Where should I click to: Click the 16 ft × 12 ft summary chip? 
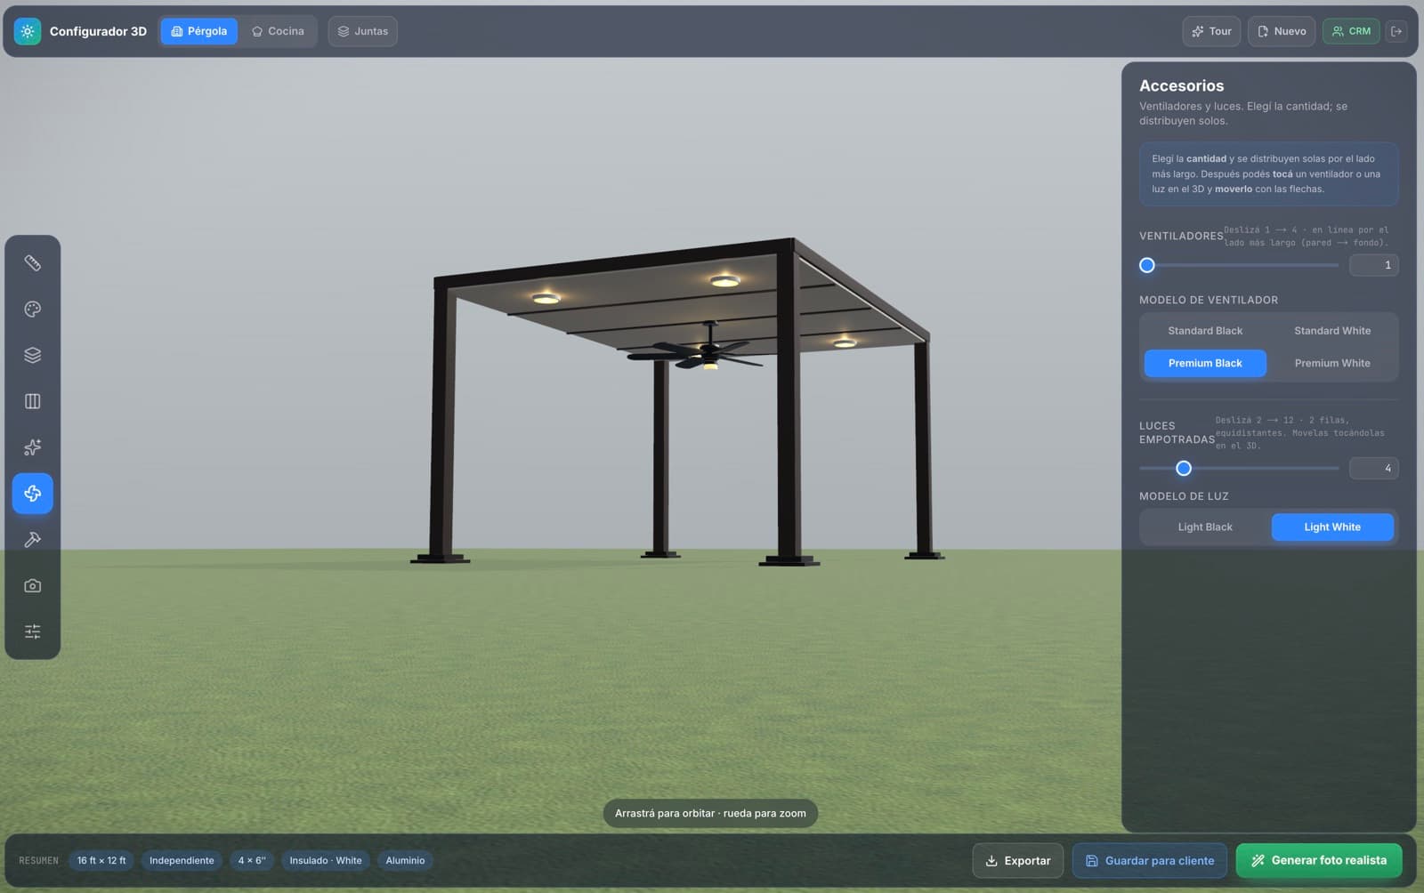[x=101, y=861]
